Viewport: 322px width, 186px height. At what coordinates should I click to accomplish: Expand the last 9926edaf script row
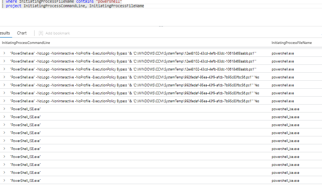(4, 101)
